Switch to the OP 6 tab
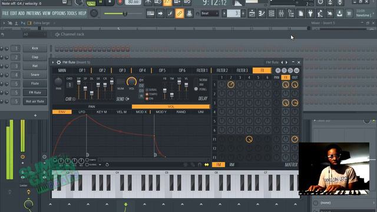The height and width of the screenshot is (212, 377). pyautogui.click(x=182, y=71)
